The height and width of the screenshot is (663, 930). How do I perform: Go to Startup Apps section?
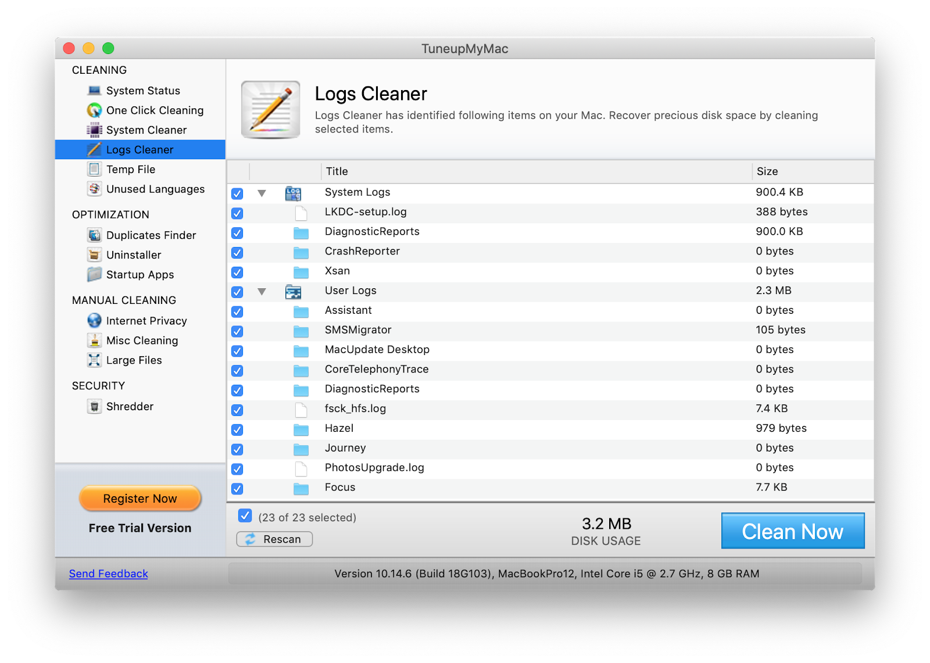140,275
